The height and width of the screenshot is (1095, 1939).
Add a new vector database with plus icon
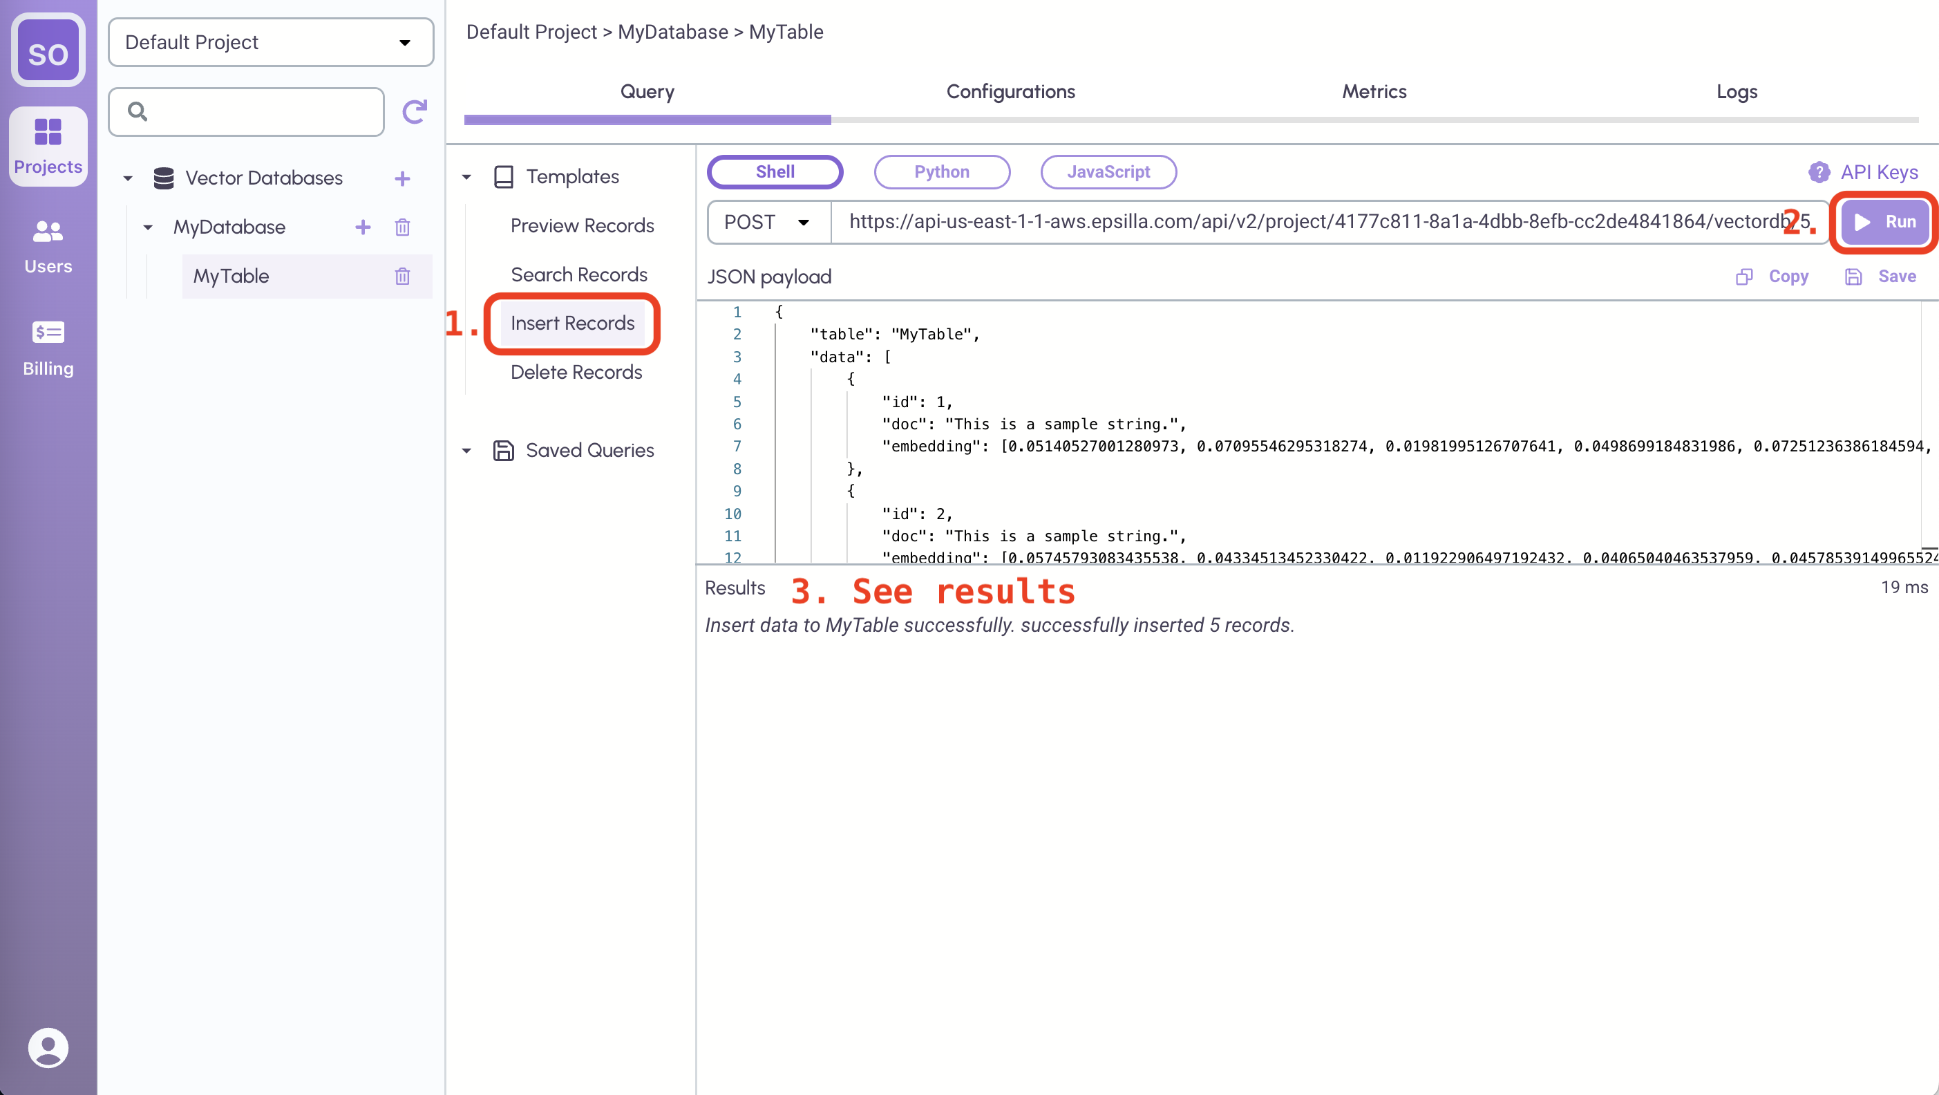(402, 178)
